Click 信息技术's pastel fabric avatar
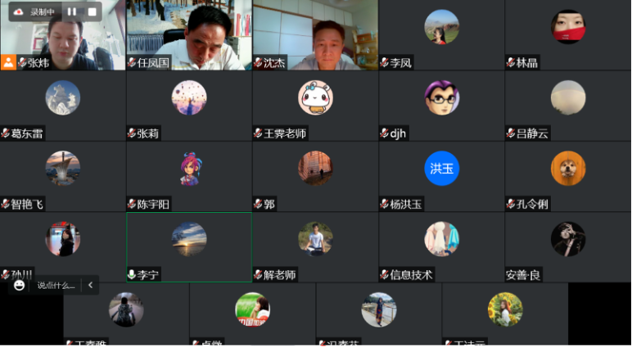Screen dimensions: 632x347 (x=442, y=239)
